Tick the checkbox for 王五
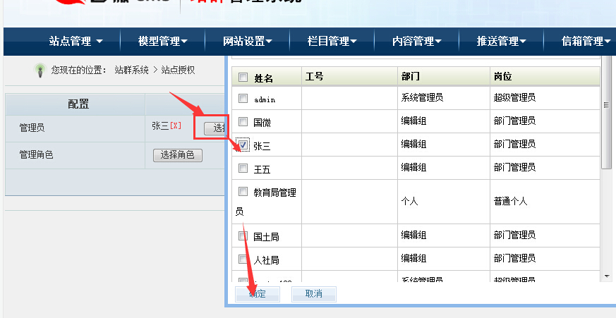 [243, 168]
